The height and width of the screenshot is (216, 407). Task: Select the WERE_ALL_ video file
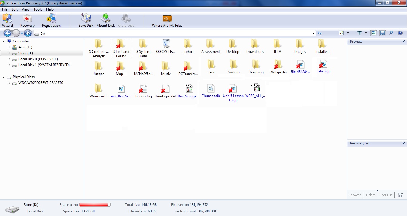(x=255, y=91)
